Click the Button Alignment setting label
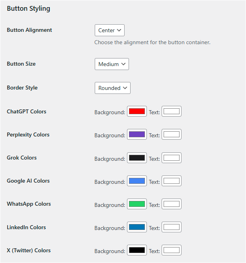 coord(29,30)
